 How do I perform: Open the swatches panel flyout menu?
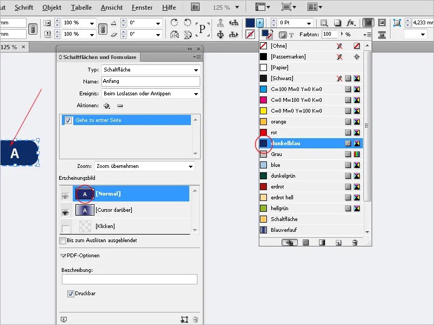[367, 35]
